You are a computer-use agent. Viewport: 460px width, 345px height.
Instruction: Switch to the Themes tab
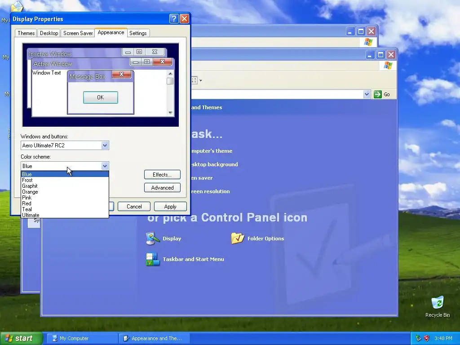26,33
